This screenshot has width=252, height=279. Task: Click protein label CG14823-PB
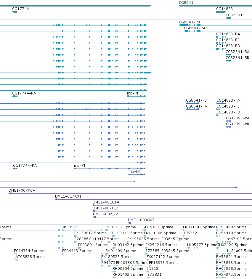click(228, 106)
